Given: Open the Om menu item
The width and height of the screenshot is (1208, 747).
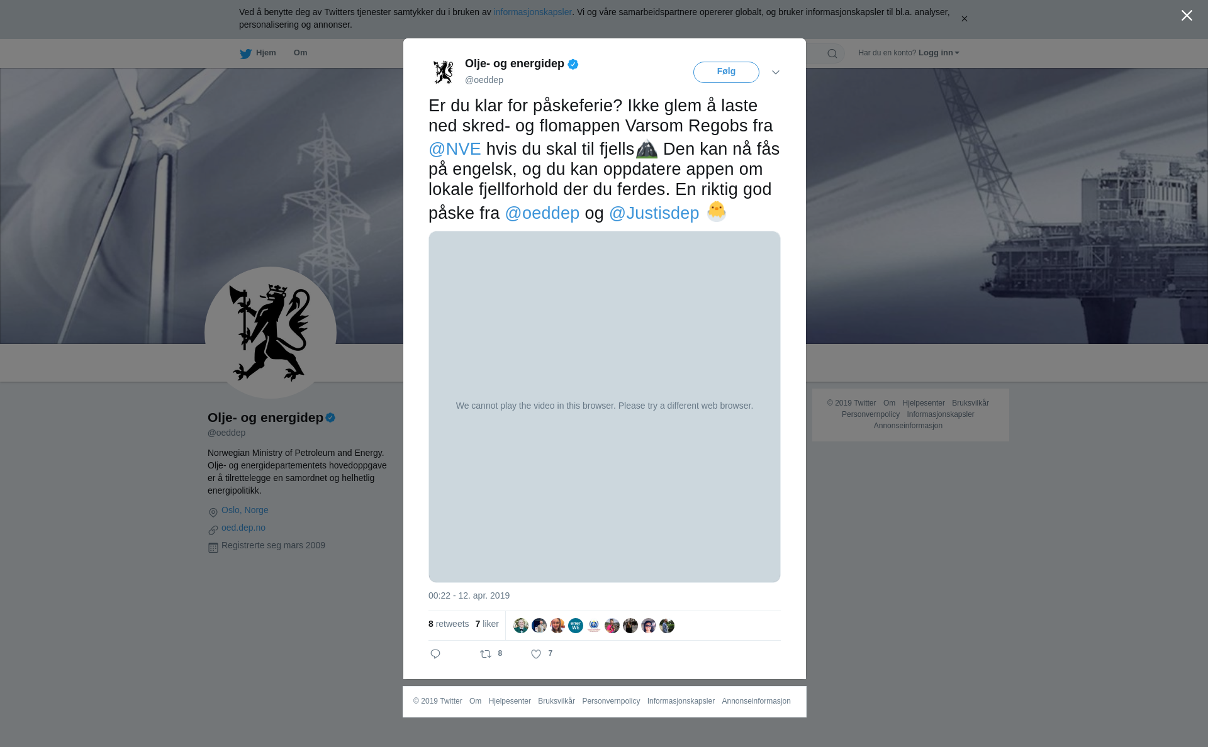Looking at the screenshot, I should [x=300, y=53].
